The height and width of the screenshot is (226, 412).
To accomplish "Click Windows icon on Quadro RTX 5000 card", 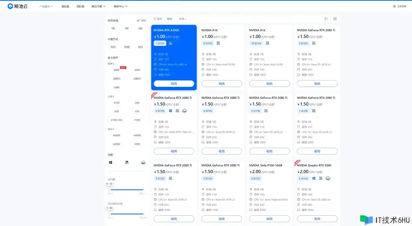I will point(314,178).
